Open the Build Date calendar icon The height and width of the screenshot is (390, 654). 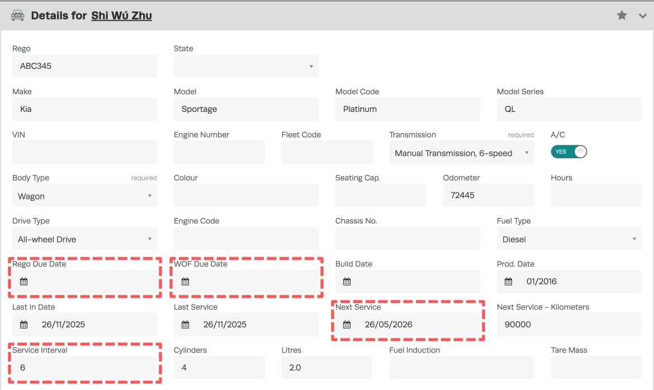(347, 282)
